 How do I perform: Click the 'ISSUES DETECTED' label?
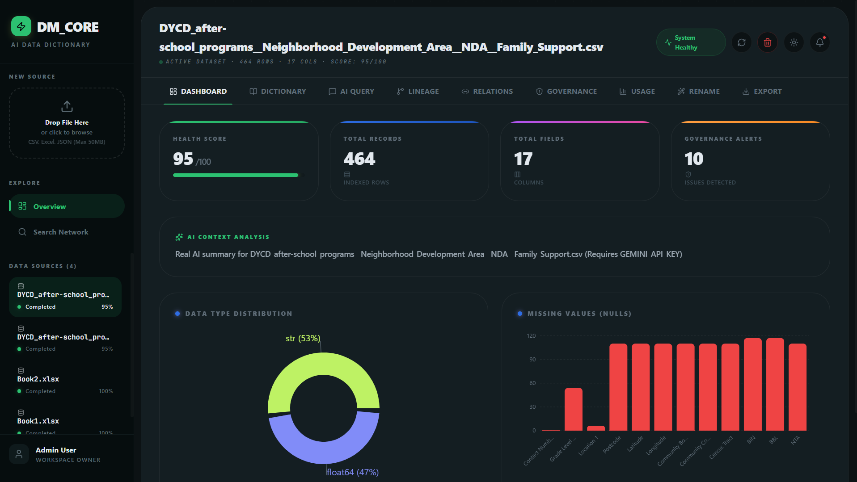pos(710,183)
